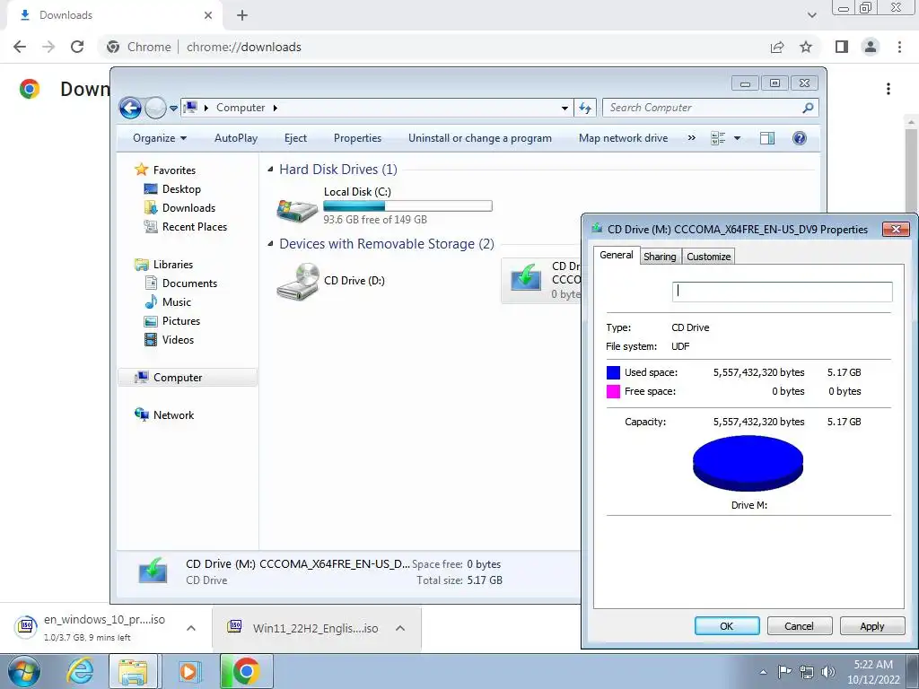Collapse the Hard Disk Drives group

270,170
